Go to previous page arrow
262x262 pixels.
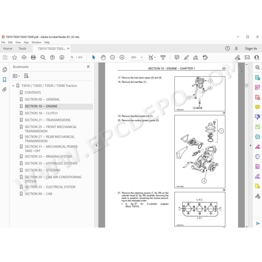tap(52, 58)
